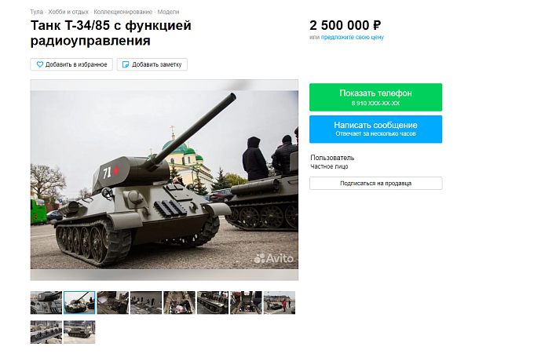541x361 pixels.
Task: Click the note icon beside Добавить заметку
Action: tap(126, 64)
